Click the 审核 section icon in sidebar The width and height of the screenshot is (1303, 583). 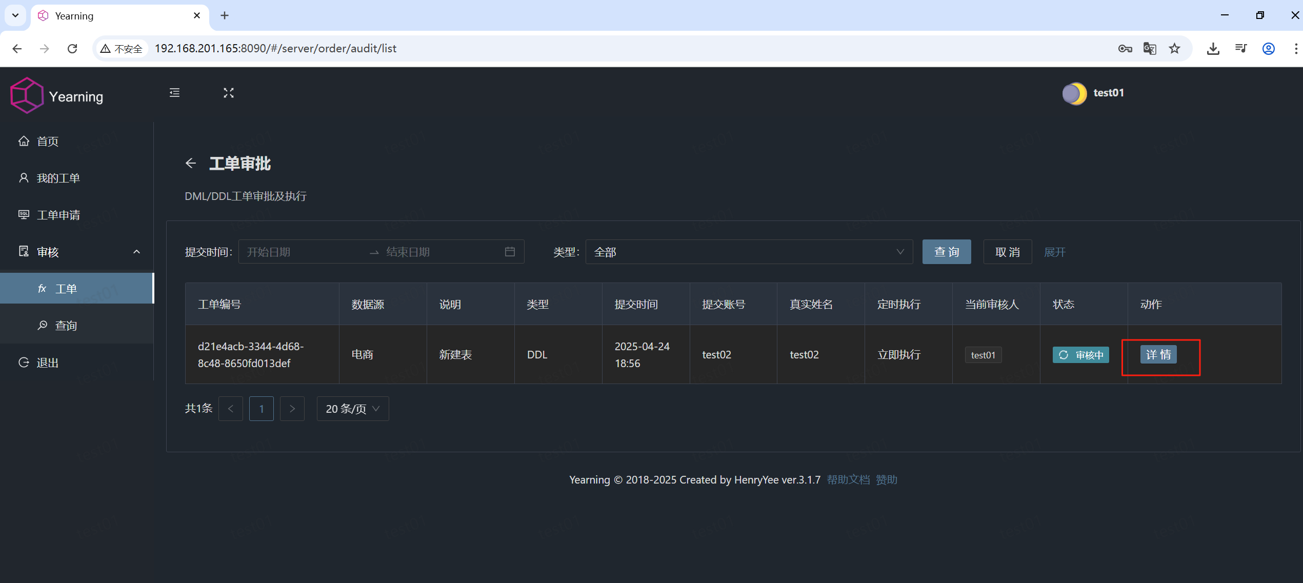[x=24, y=252]
